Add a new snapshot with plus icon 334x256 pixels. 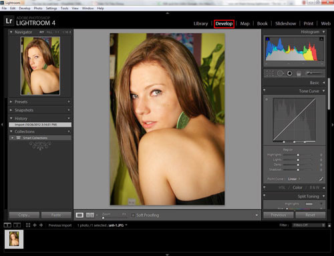(69, 110)
